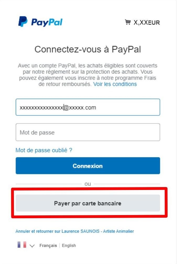The image size is (177, 264).
Task: Click the PayPal wordmark text
Action: point(47,23)
